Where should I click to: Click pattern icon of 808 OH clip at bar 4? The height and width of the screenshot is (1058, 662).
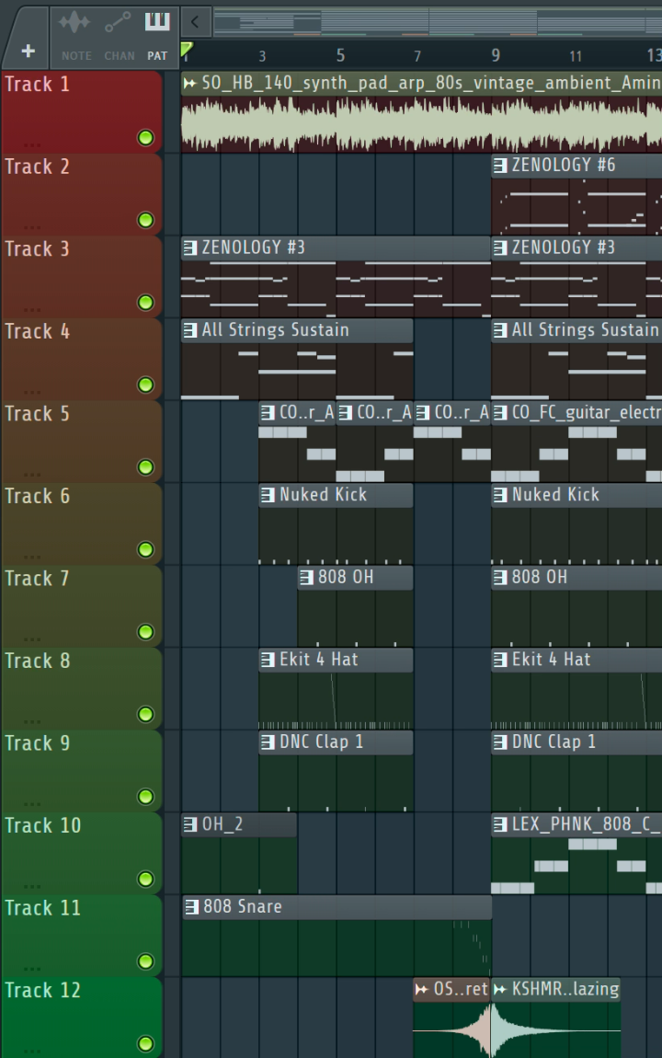306,577
